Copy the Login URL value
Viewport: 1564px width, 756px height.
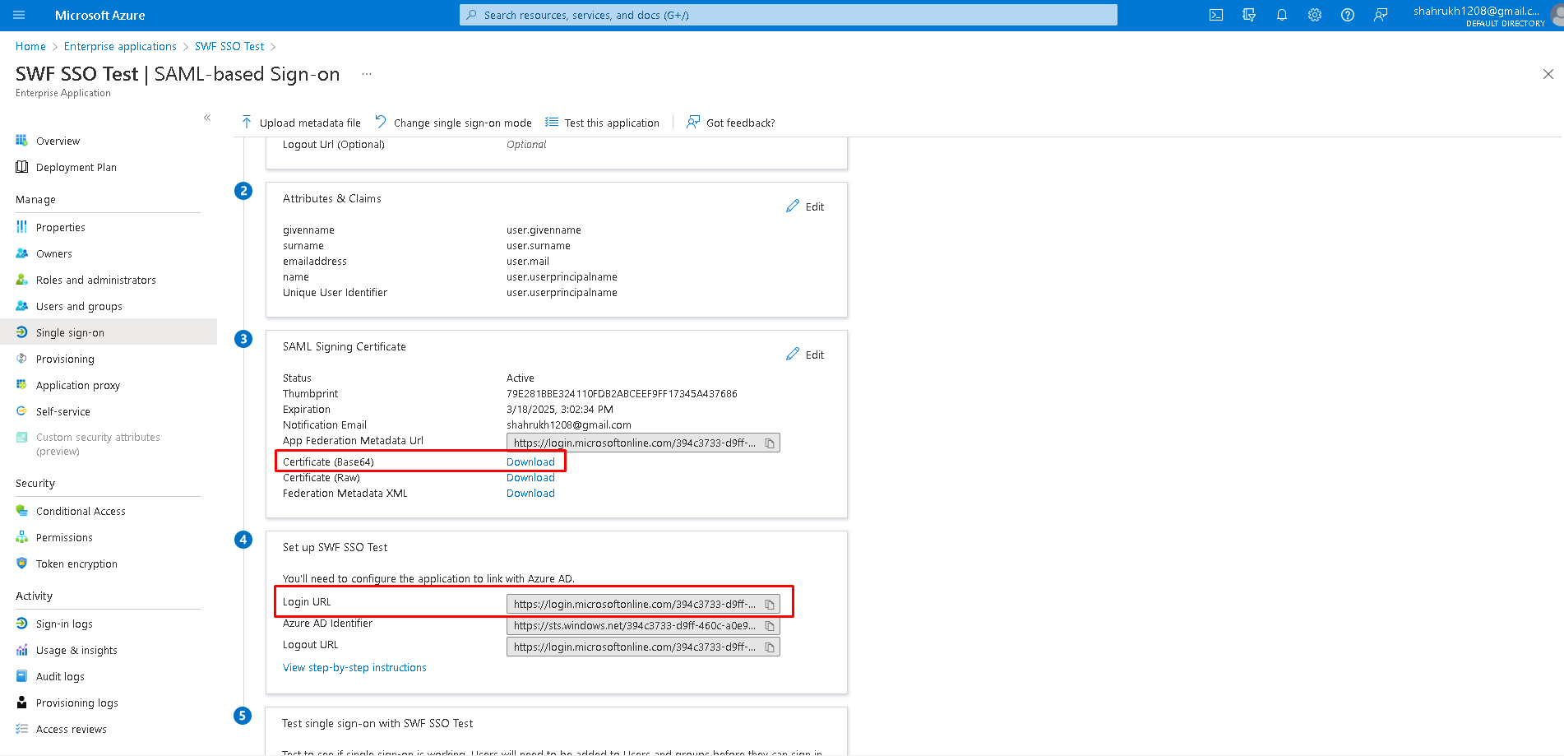click(770, 605)
